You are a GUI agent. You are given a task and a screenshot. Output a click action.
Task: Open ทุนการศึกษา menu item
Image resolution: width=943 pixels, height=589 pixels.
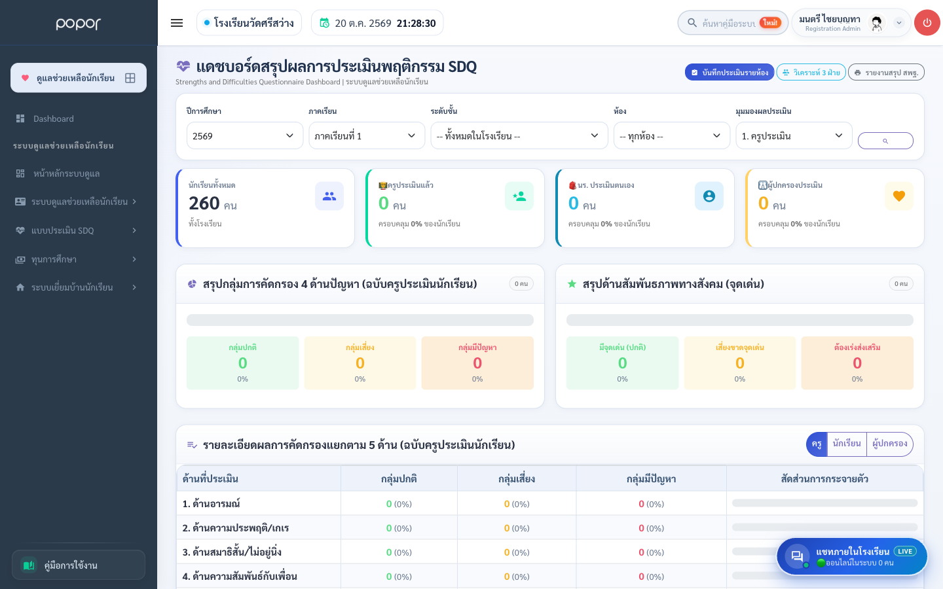79,259
